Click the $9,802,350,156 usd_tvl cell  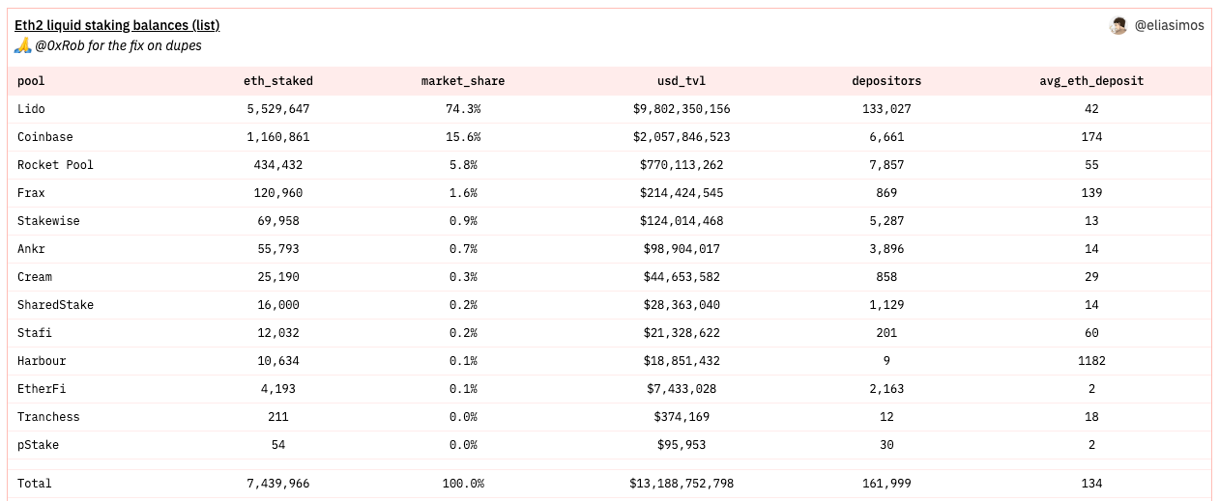[682, 109]
